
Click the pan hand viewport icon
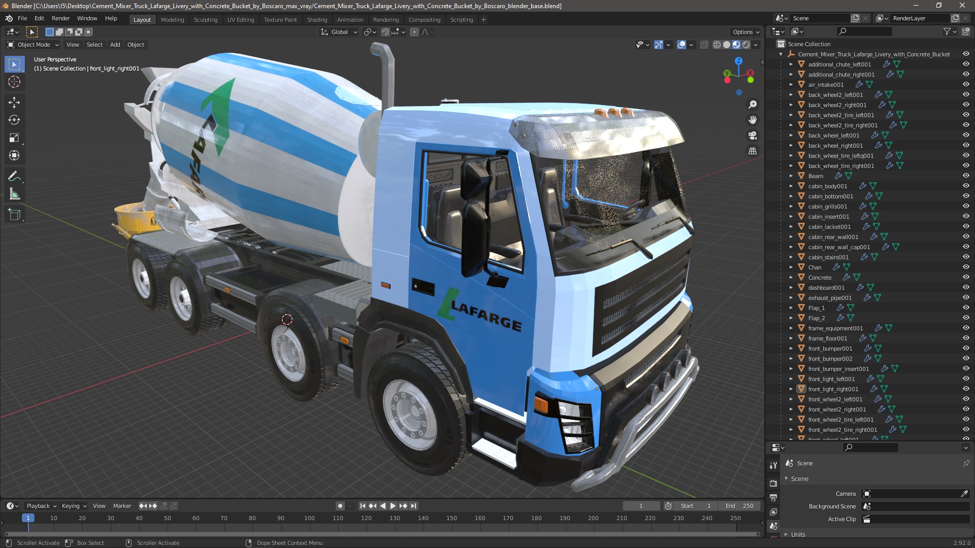click(x=753, y=120)
